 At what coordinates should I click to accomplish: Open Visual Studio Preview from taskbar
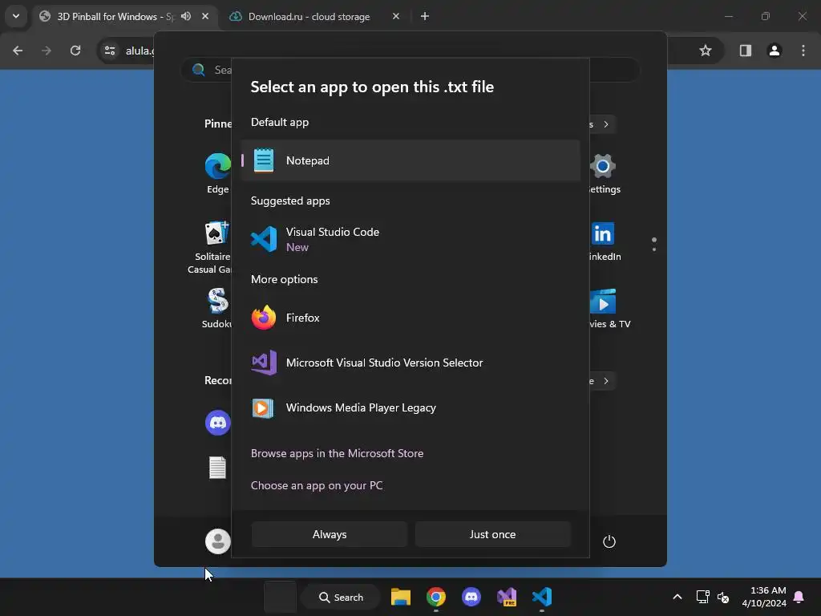coord(507,597)
